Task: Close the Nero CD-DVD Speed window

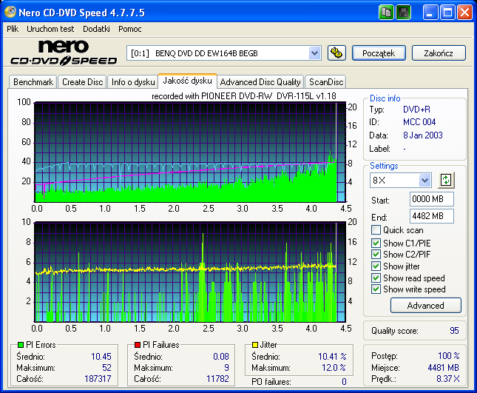Action: (465, 13)
